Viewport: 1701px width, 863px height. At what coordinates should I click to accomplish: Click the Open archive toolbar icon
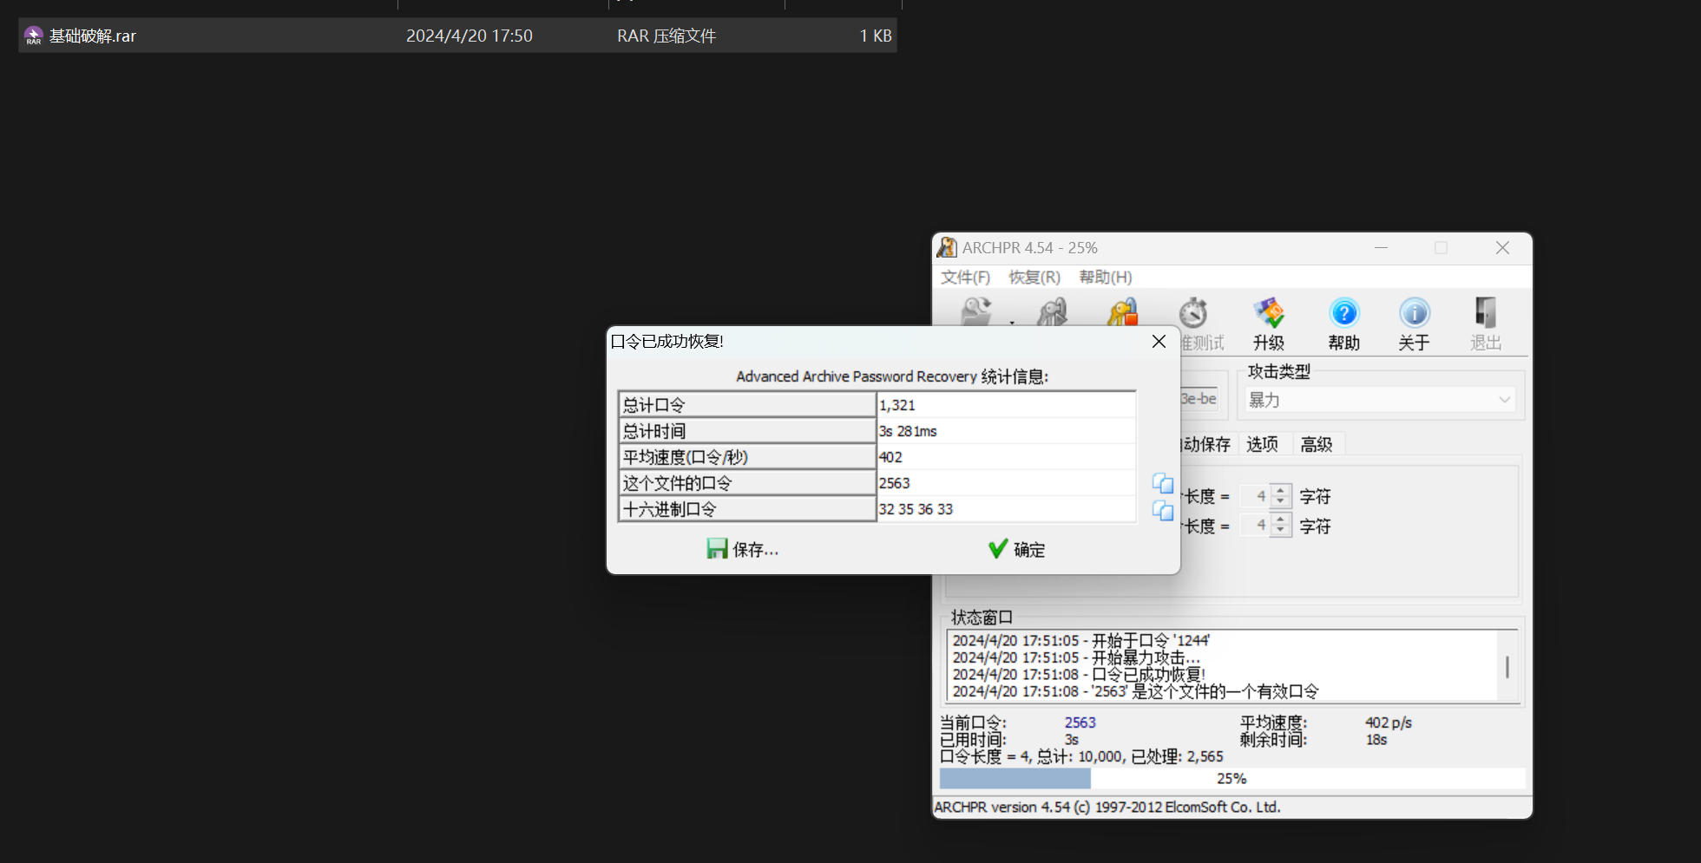coord(975,311)
